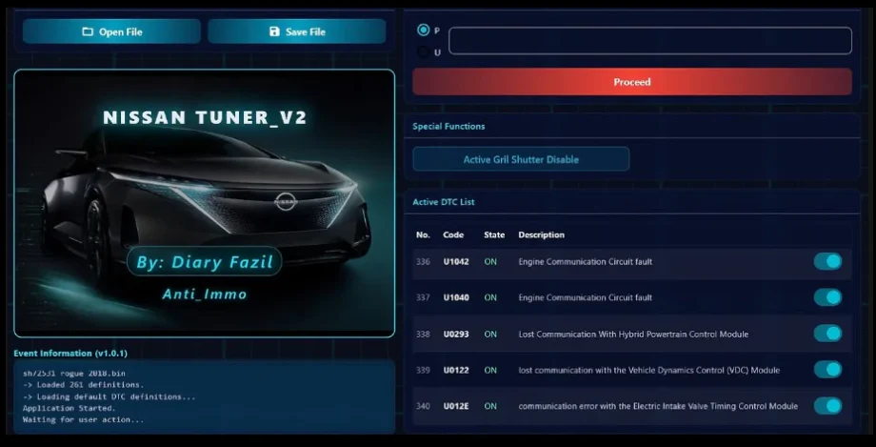The width and height of the screenshot is (876, 447).
Task: Click code U012E in DTC list
Action: (456, 406)
